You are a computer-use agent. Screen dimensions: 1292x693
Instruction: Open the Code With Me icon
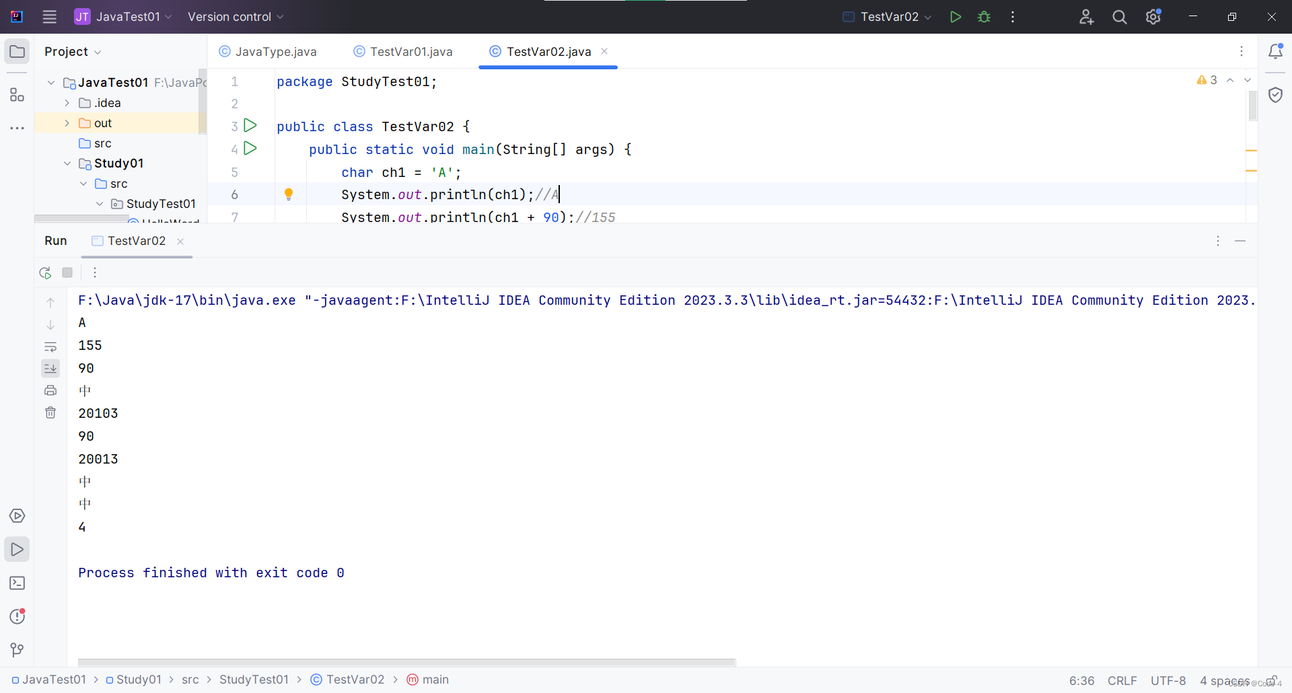pos(1086,17)
